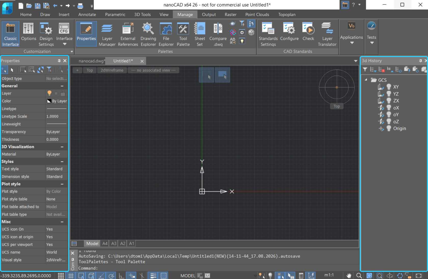Toggle visibility bulb of Origin

389,129
